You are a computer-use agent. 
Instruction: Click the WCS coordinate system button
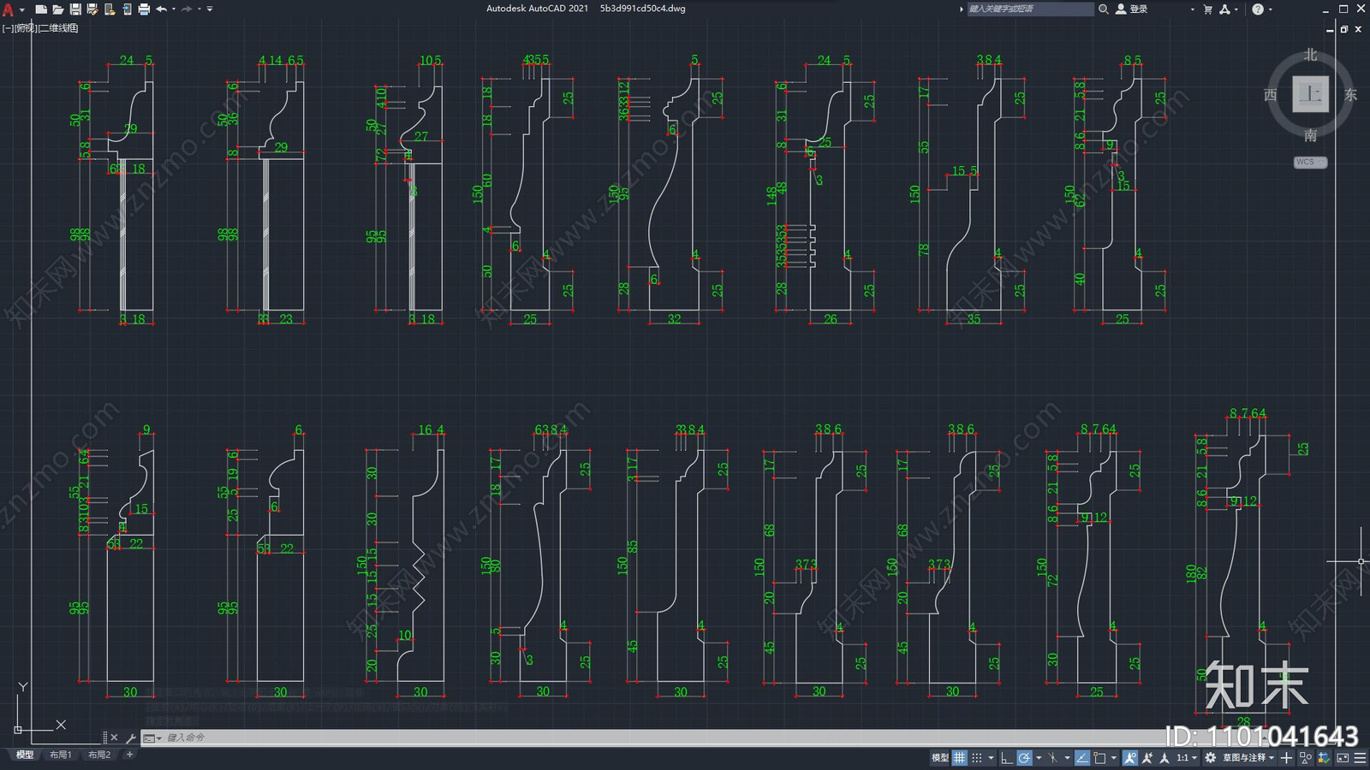(x=1310, y=162)
